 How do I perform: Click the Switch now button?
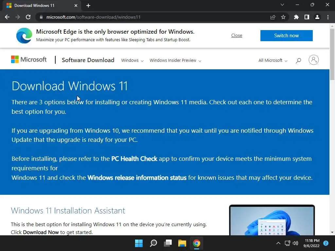[287, 35]
